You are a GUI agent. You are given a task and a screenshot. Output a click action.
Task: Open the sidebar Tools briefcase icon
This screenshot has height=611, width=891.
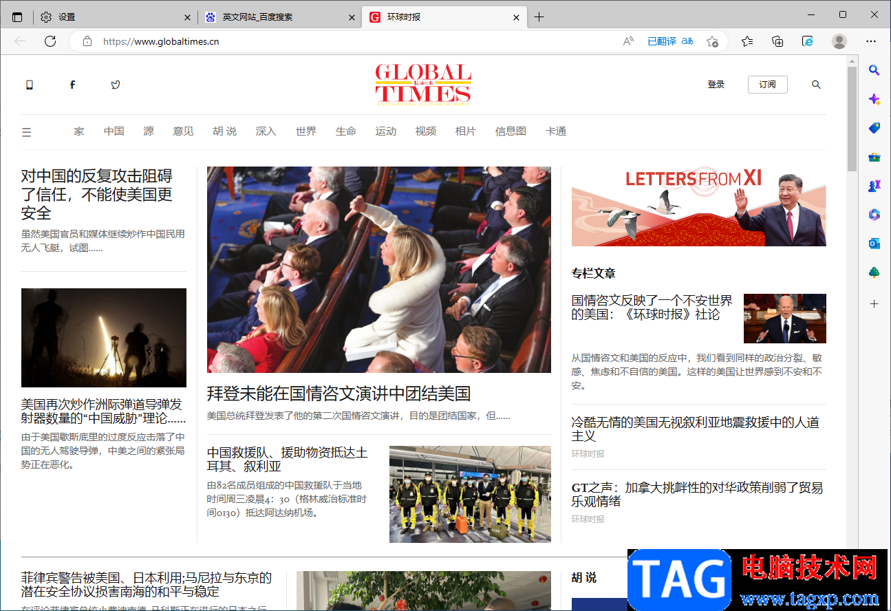click(874, 157)
